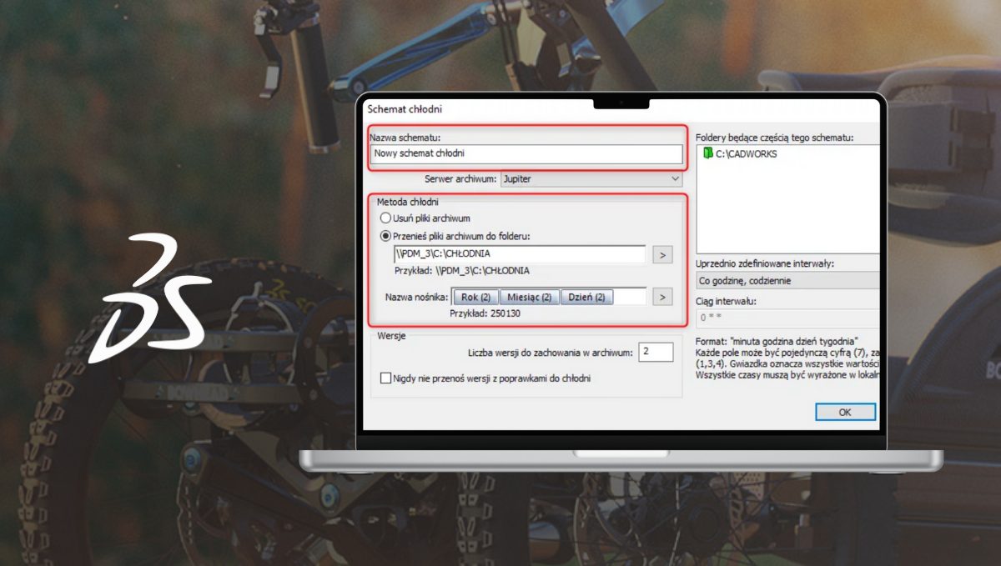Click the Uprzednio zdefiniowane interwały label
1001x566 pixels.
[764, 263]
